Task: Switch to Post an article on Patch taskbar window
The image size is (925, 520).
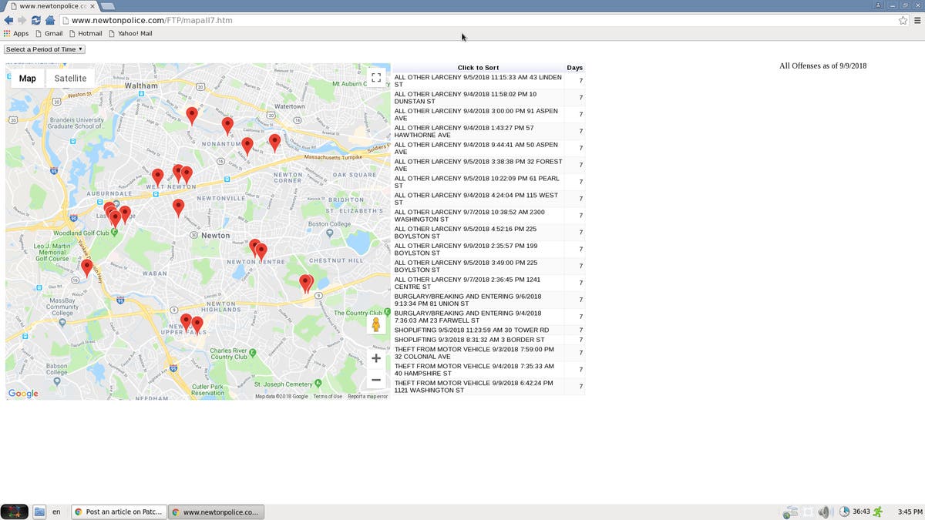Action: [x=119, y=512]
